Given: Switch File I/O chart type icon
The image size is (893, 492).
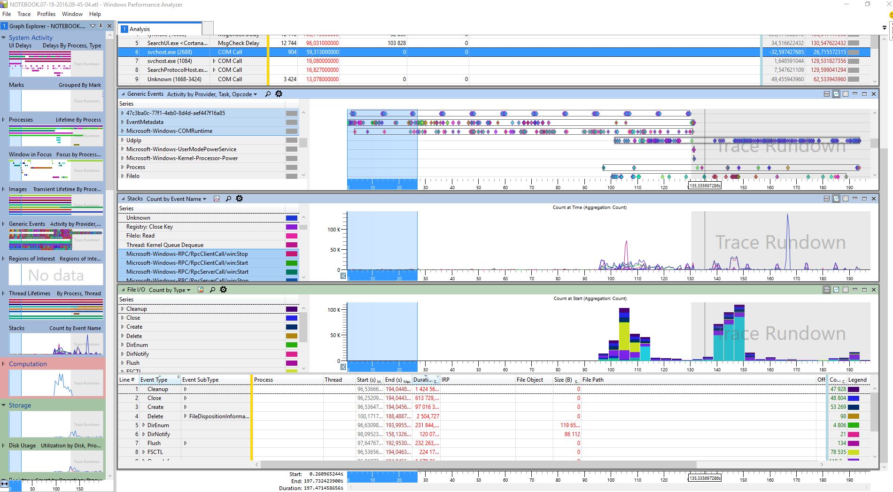Looking at the screenshot, I should [x=201, y=290].
